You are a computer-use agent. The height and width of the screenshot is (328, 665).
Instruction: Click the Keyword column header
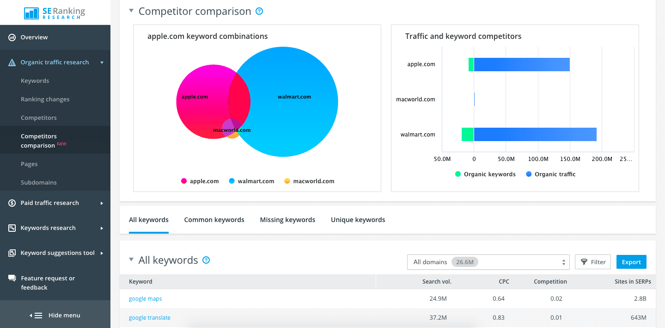coord(140,282)
